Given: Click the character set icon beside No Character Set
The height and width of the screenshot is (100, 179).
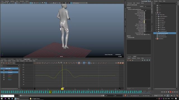Looking at the screenshot, I should pos(125,96).
